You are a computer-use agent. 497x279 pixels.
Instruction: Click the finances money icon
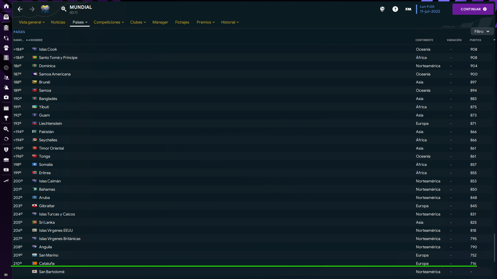click(6, 170)
